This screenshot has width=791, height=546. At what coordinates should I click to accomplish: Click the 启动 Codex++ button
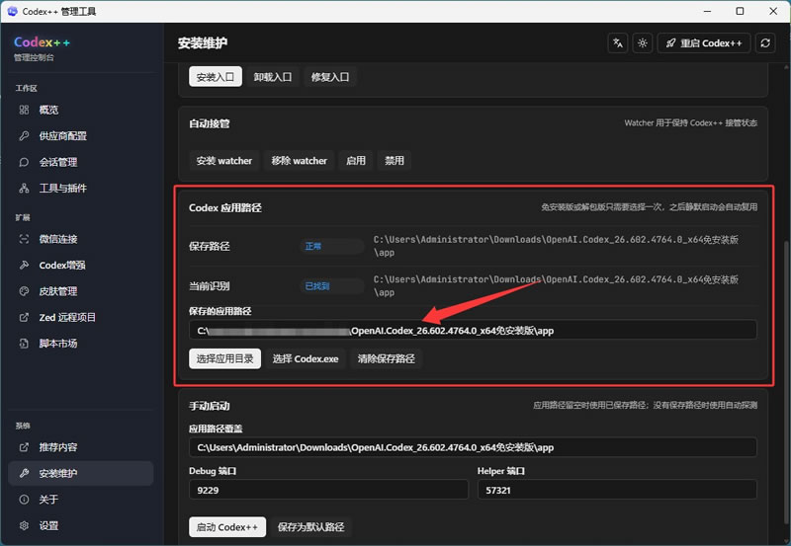pos(227,527)
